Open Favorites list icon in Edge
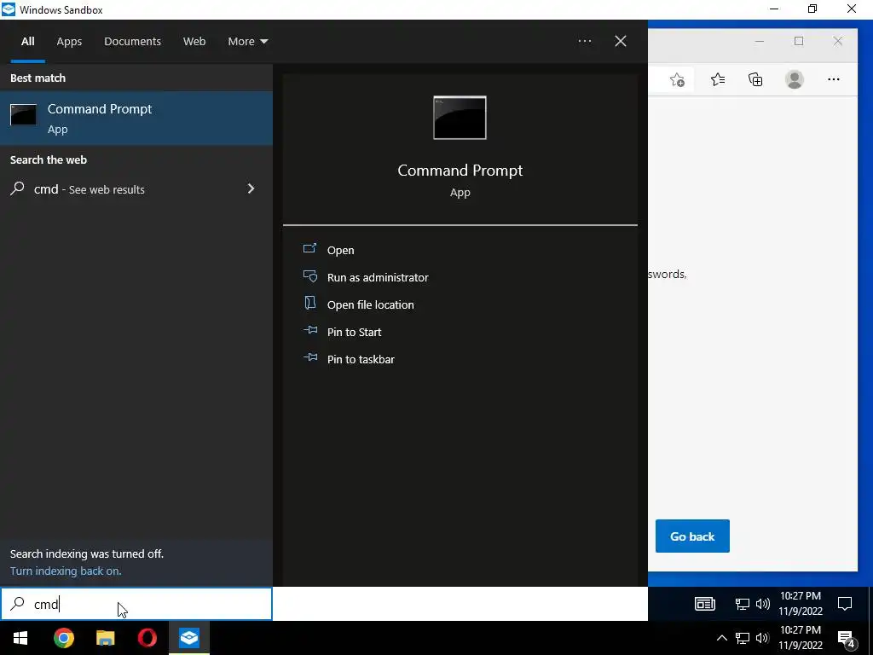 pos(718,79)
